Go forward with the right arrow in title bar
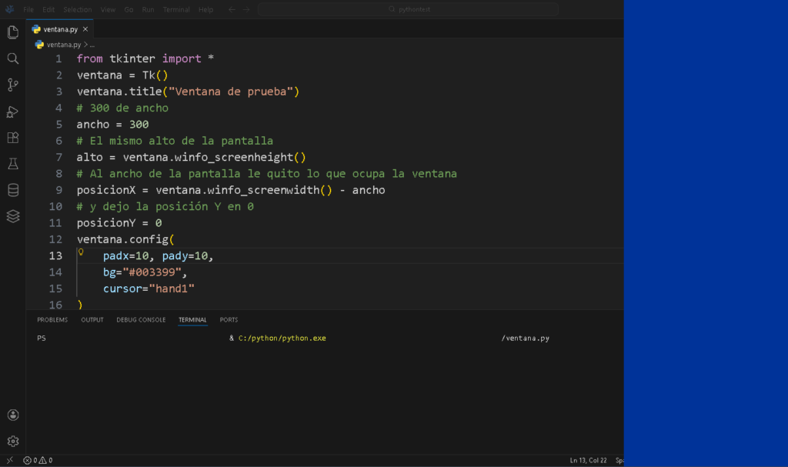This screenshot has height=467, width=788. 246,9
